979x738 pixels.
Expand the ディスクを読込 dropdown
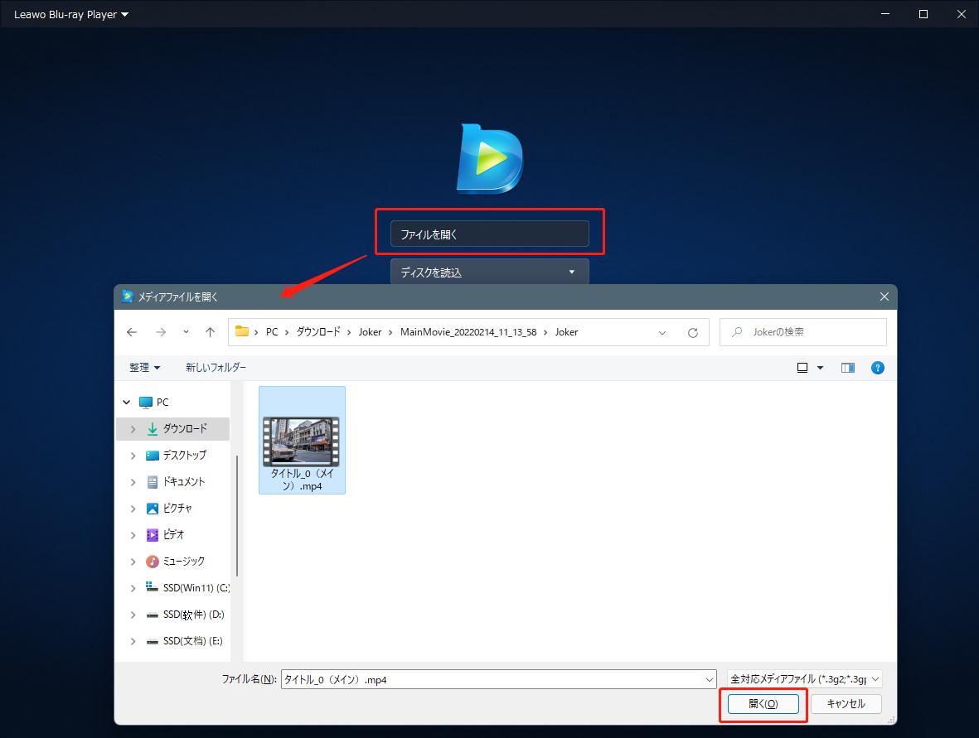pyautogui.click(x=571, y=272)
